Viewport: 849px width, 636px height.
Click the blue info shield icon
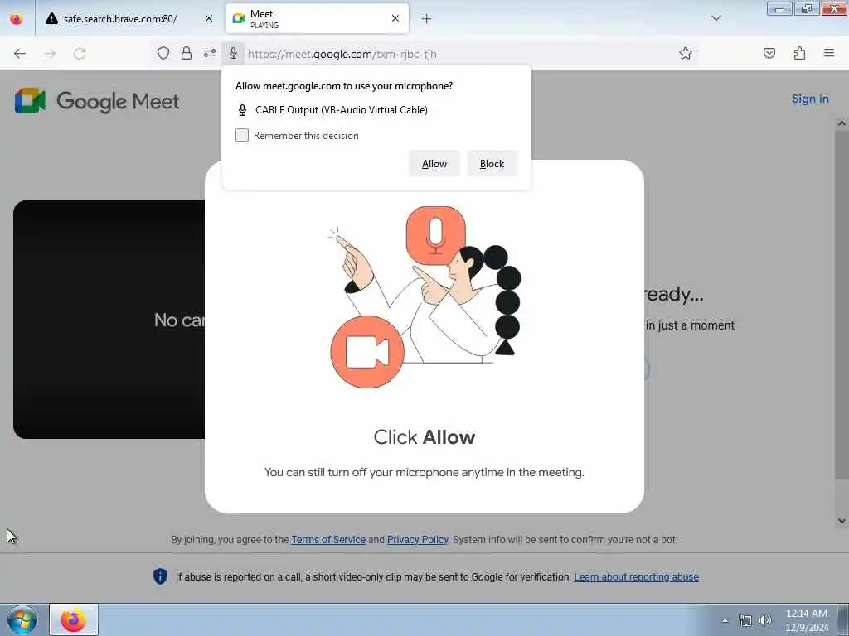160,576
